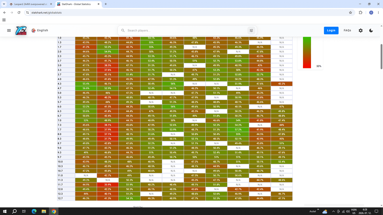383x215 pixels.
Task: Click the page vertical scrollbar thumb
Action: pos(381,57)
